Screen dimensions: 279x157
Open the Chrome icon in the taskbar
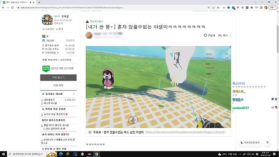97,154
